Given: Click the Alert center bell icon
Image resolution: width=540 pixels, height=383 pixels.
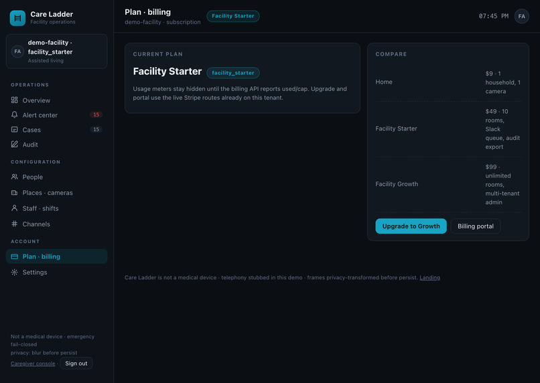Looking at the screenshot, I should (15, 115).
